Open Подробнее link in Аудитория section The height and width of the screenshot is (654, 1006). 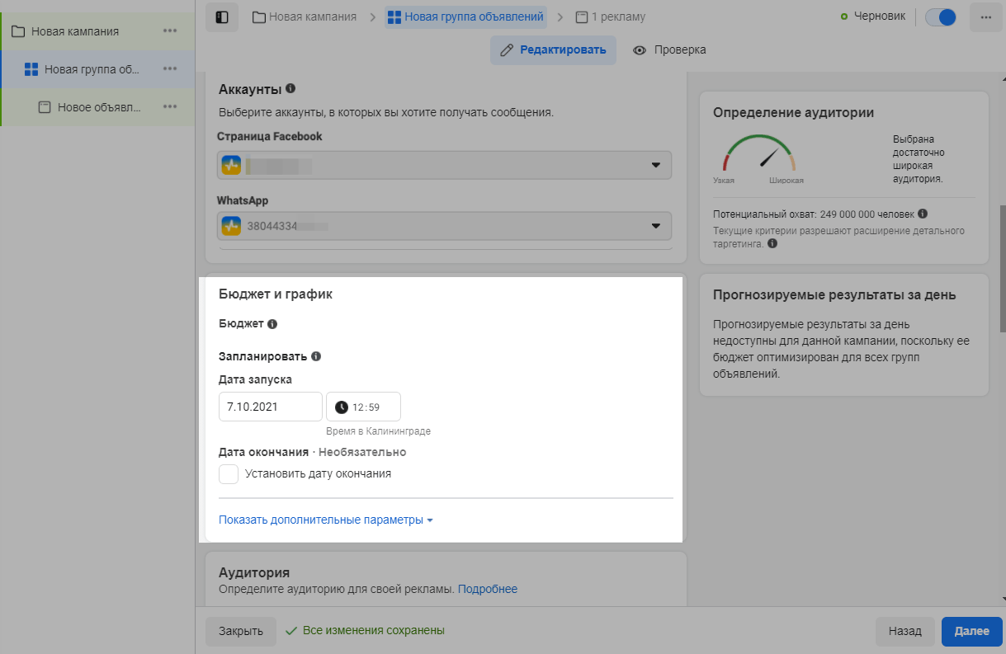487,589
